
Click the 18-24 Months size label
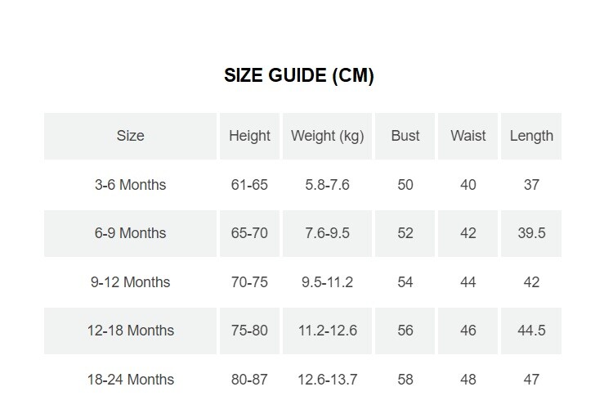pos(131,380)
